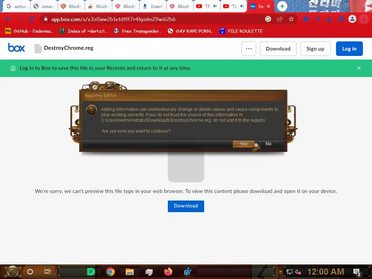Click Yes in the Registry Editor dialog

click(244, 144)
